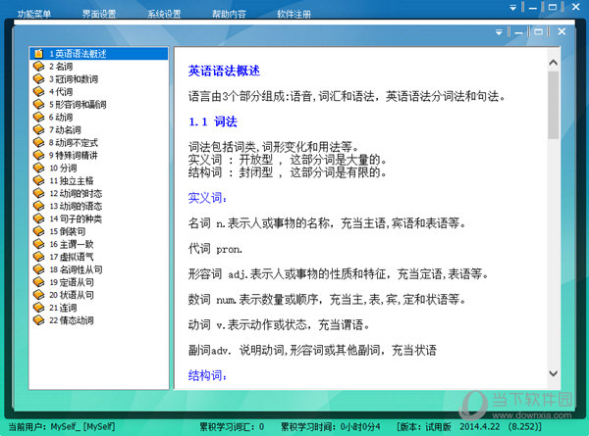Open chapter 15 倒装句 label
589x436 pixels.
click(x=67, y=231)
